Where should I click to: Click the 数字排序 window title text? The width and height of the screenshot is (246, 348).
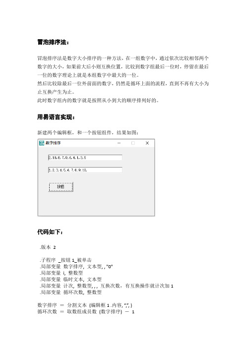coord(53,143)
